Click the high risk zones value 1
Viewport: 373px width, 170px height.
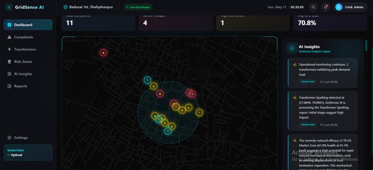(x=223, y=23)
